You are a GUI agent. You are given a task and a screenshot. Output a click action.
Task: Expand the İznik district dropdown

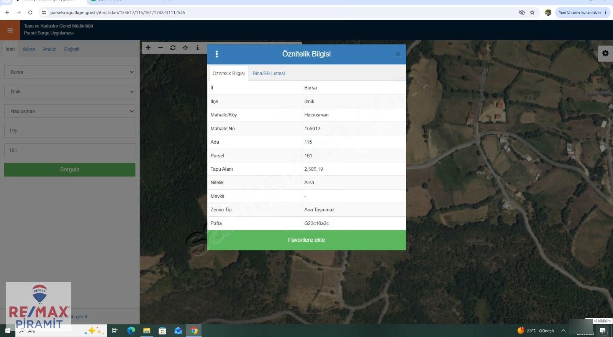click(x=70, y=92)
